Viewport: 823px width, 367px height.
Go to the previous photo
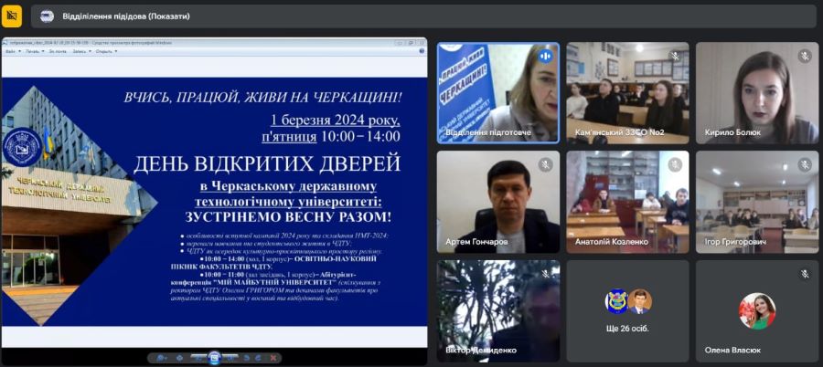[x=199, y=358]
